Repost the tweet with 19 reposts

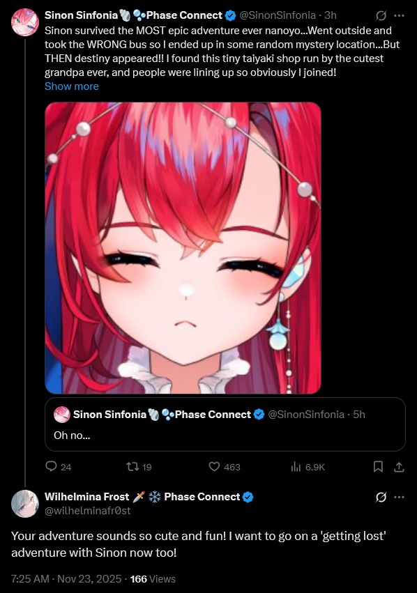[x=132, y=467]
